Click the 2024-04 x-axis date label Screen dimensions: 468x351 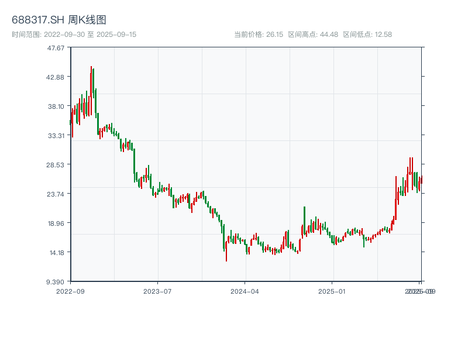tap(245, 291)
